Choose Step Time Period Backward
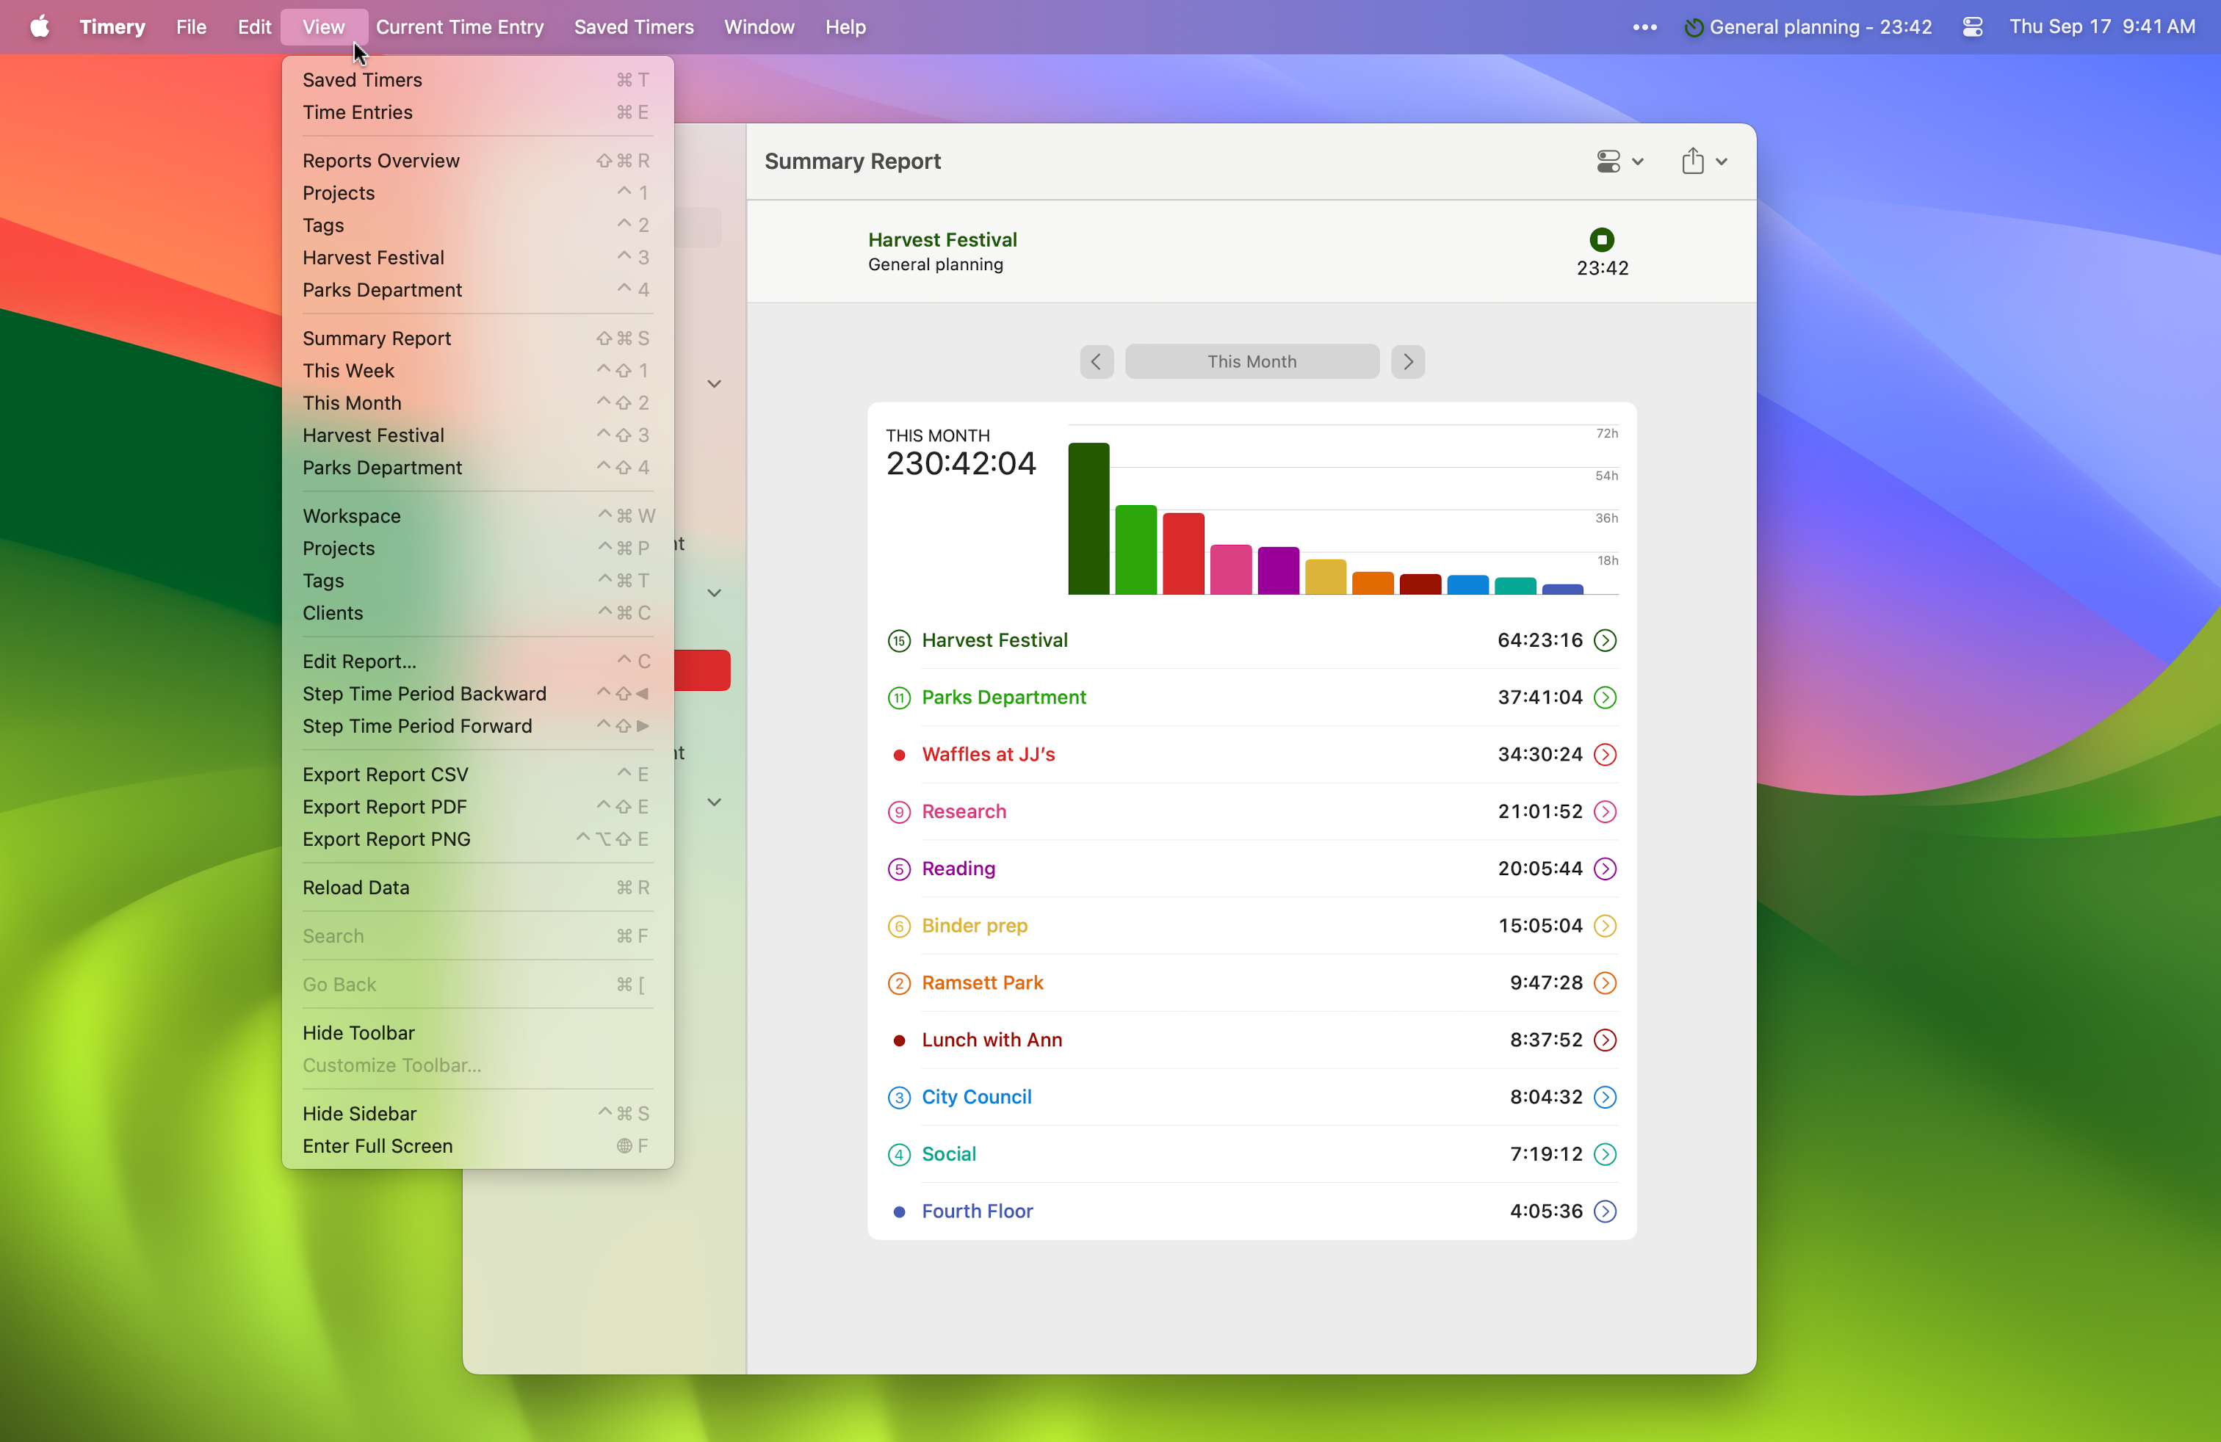The width and height of the screenshot is (2221, 1442). coord(477,694)
